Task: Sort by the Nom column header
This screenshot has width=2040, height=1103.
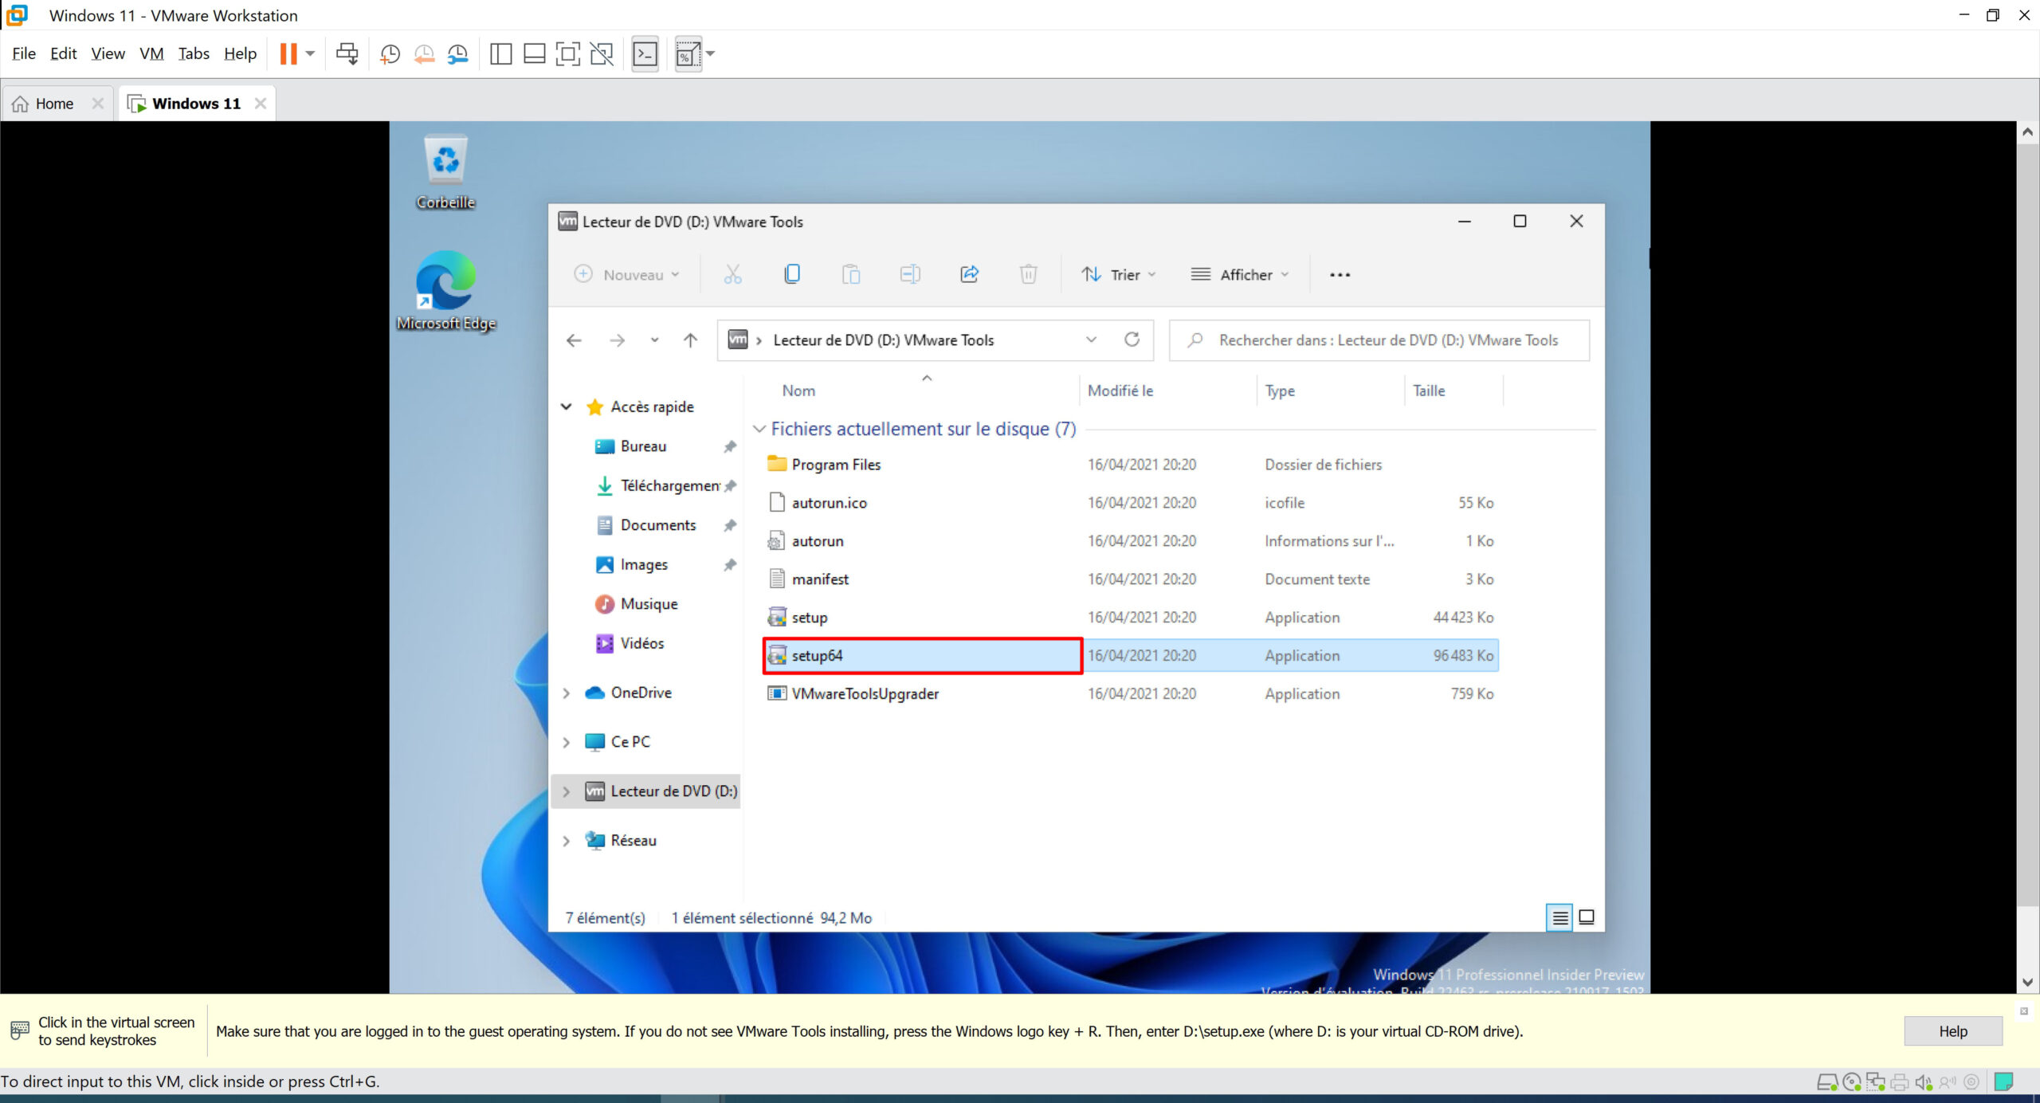Action: pos(798,391)
